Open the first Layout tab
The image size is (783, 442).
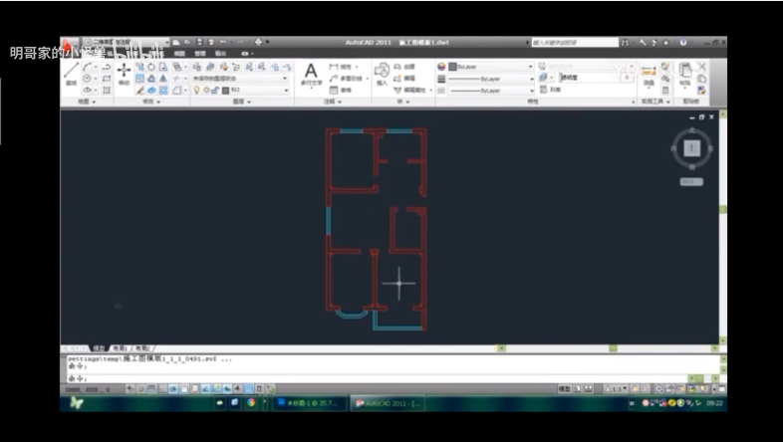coord(120,348)
